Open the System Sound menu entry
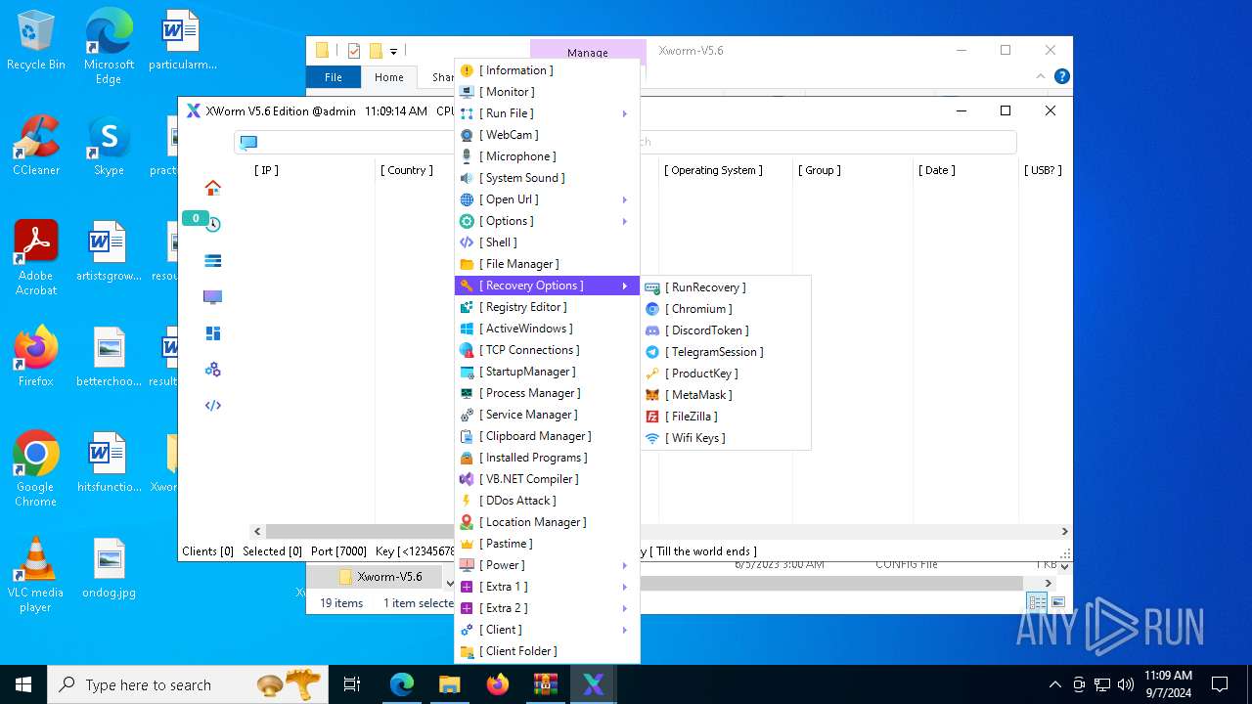This screenshot has width=1252, height=704. click(547, 178)
